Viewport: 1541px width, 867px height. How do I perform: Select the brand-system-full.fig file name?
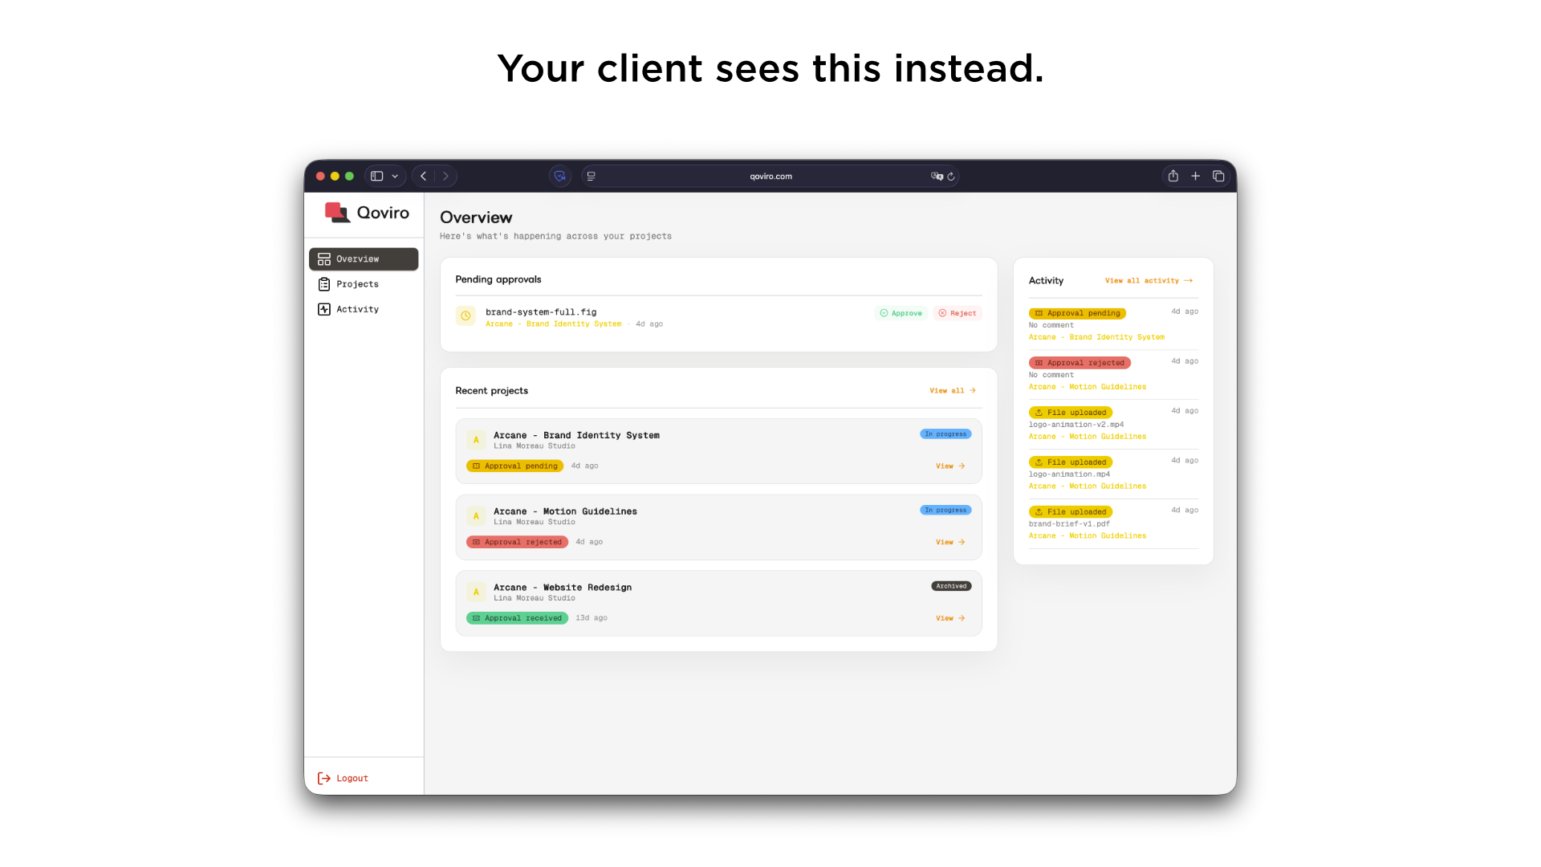[541, 312]
